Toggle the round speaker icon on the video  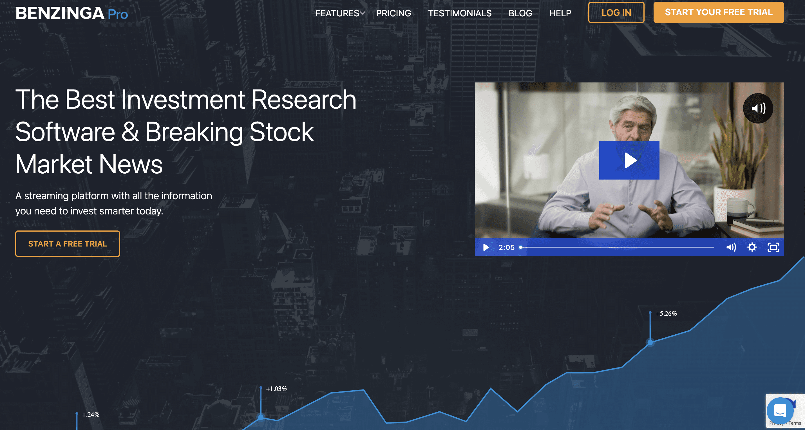pyautogui.click(x=758, y=108)
